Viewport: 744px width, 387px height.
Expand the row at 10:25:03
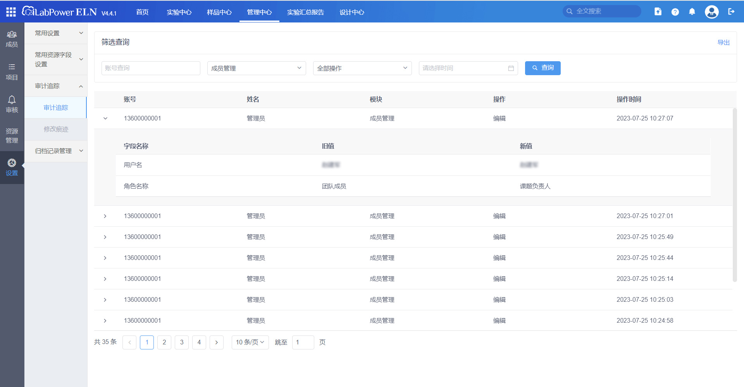click(105, 300)
